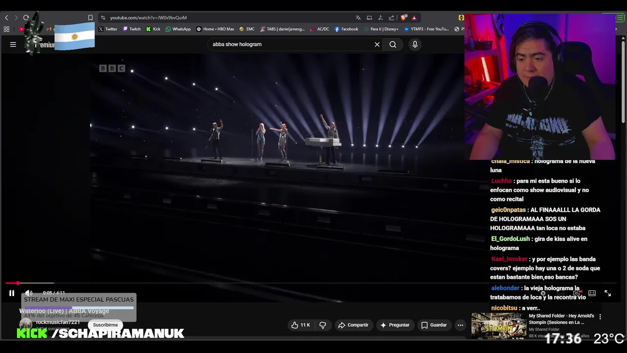Clear the YouTube search query
The image size is (627, 353).
pos(377,44)
